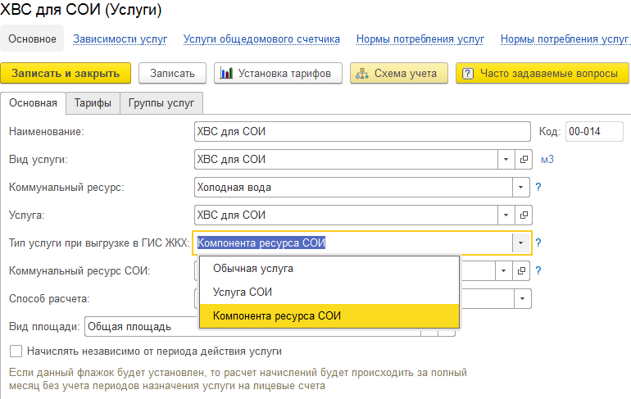
Task: Expand Вид услуги dropdown arrow
Action: click(504, 160)
